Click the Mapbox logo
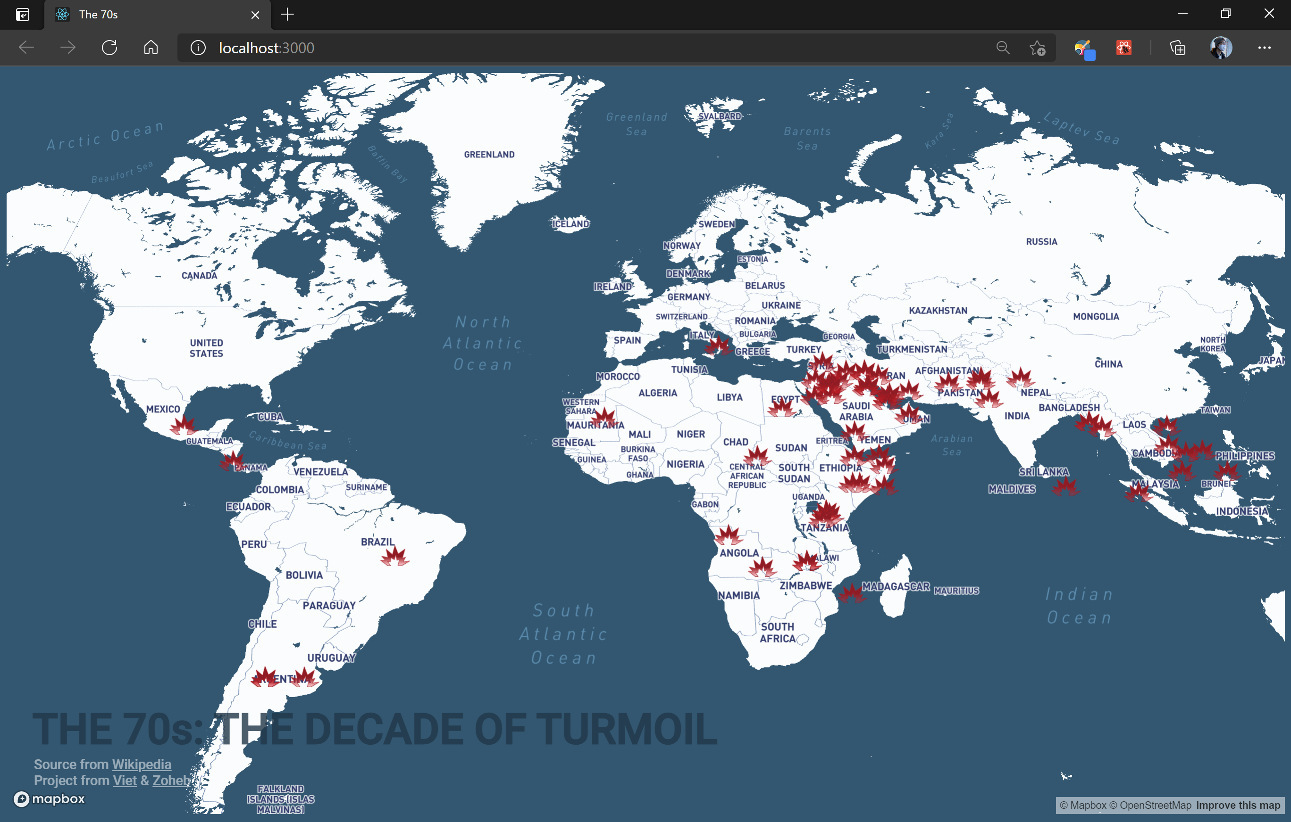This screenshot has width=1291, height=822. pos(50,799)
